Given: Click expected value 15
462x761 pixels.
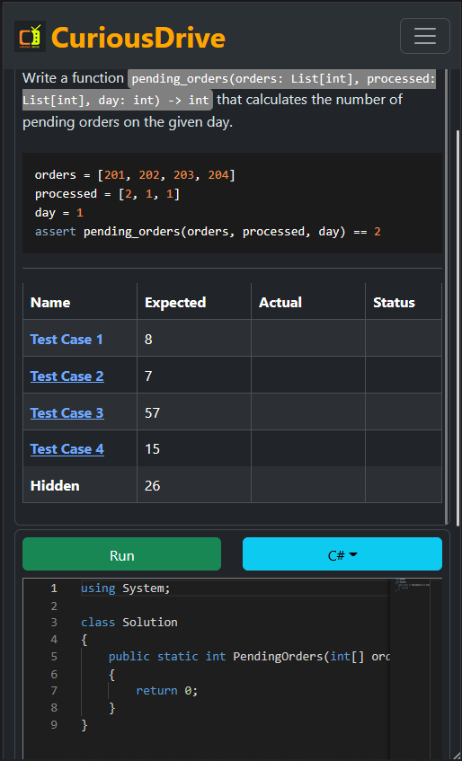Looking at the screenshot, I should 153,449.
